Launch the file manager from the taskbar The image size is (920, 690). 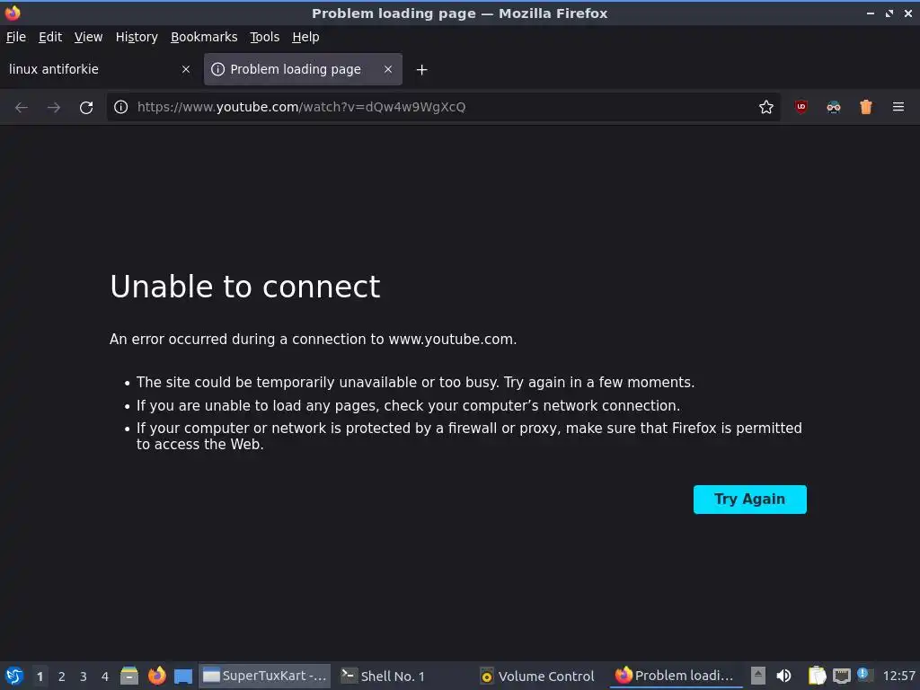click(x=129, y=676)
